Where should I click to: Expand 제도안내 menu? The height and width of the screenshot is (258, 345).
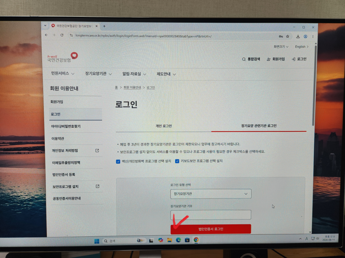[x=166, y=74]
